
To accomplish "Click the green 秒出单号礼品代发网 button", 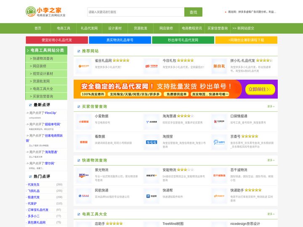I will [183, 40].
